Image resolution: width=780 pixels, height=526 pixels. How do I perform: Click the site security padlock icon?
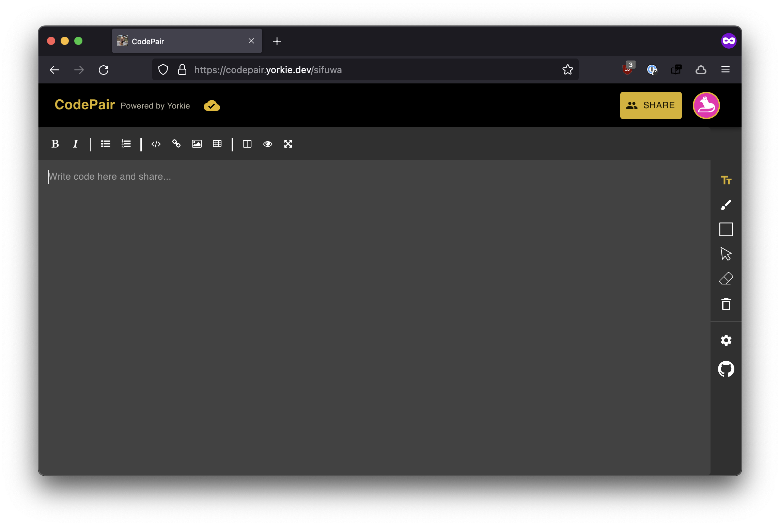pos(182,70)
